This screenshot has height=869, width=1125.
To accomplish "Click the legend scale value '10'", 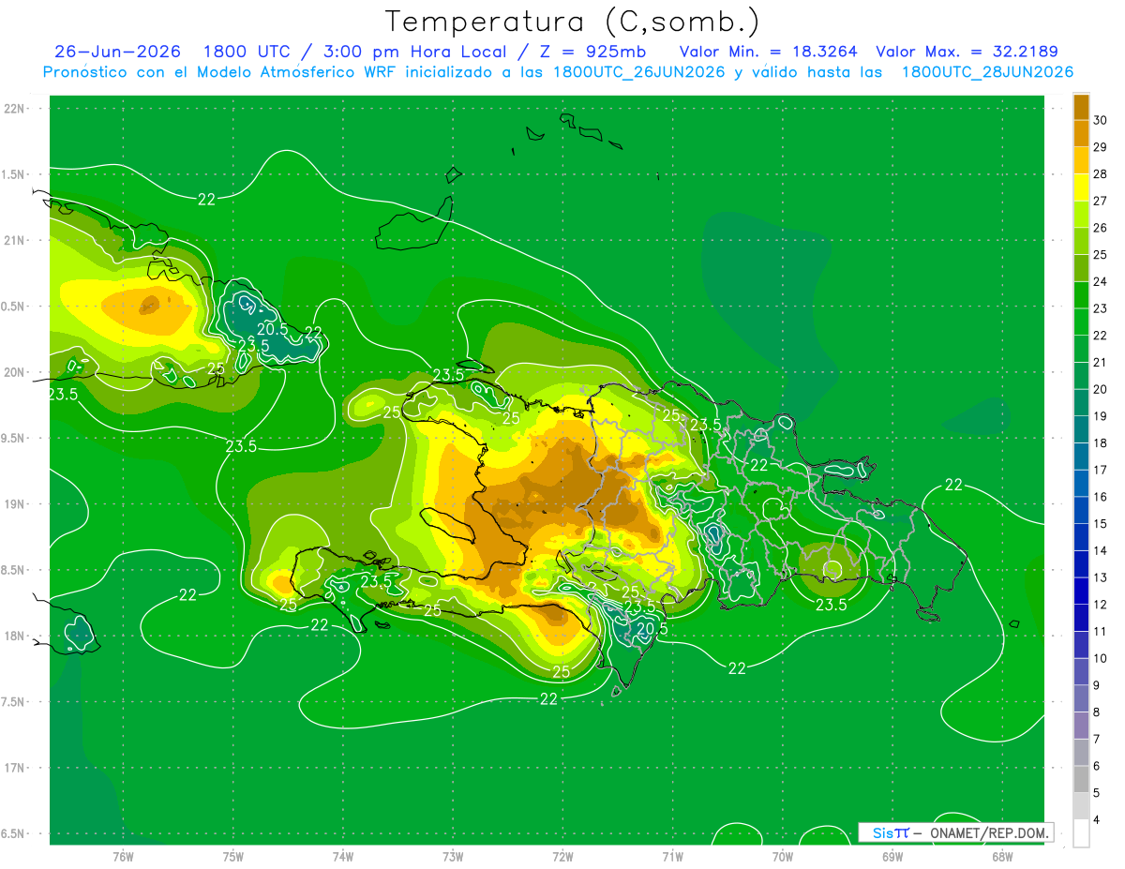I will point(1101,658).
